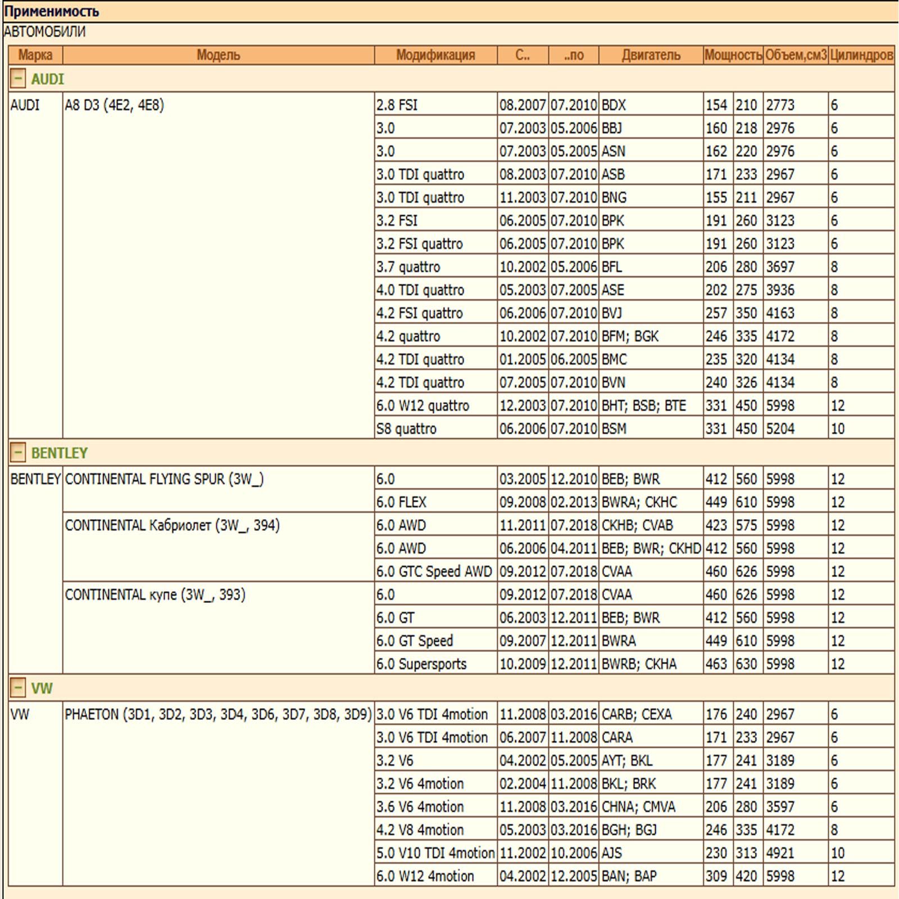899x899 pixels.
Task: Click the Цилиндров column header
Action: pos(861,55)
